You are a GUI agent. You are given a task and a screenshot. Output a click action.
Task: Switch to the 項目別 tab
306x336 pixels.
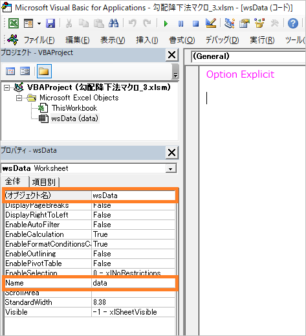tap(44, 182)
